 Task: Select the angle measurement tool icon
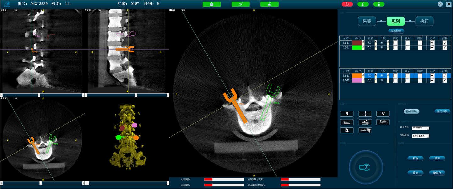(365, 122)
